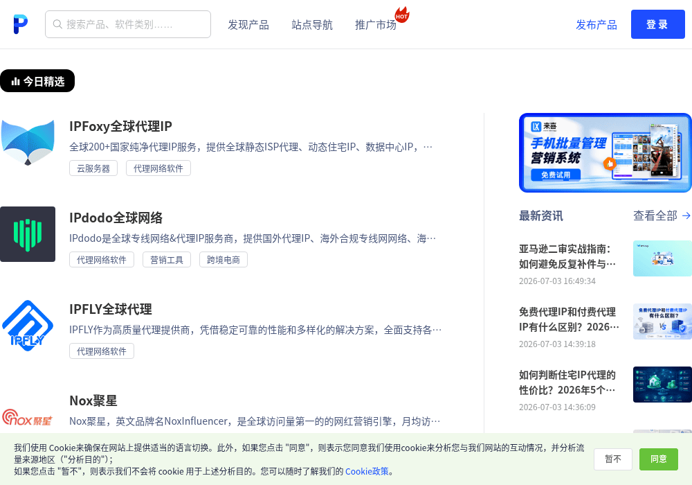Click the timestamp 2026-07-03 14:39:18
The image size is (692, 485).
(557, 344)
